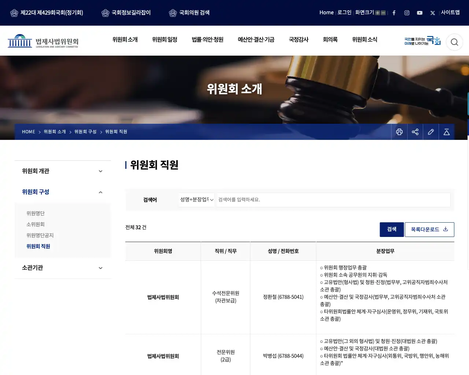Click the share icon
This screenshot has height=375, width=469.
tap(415, 132)
